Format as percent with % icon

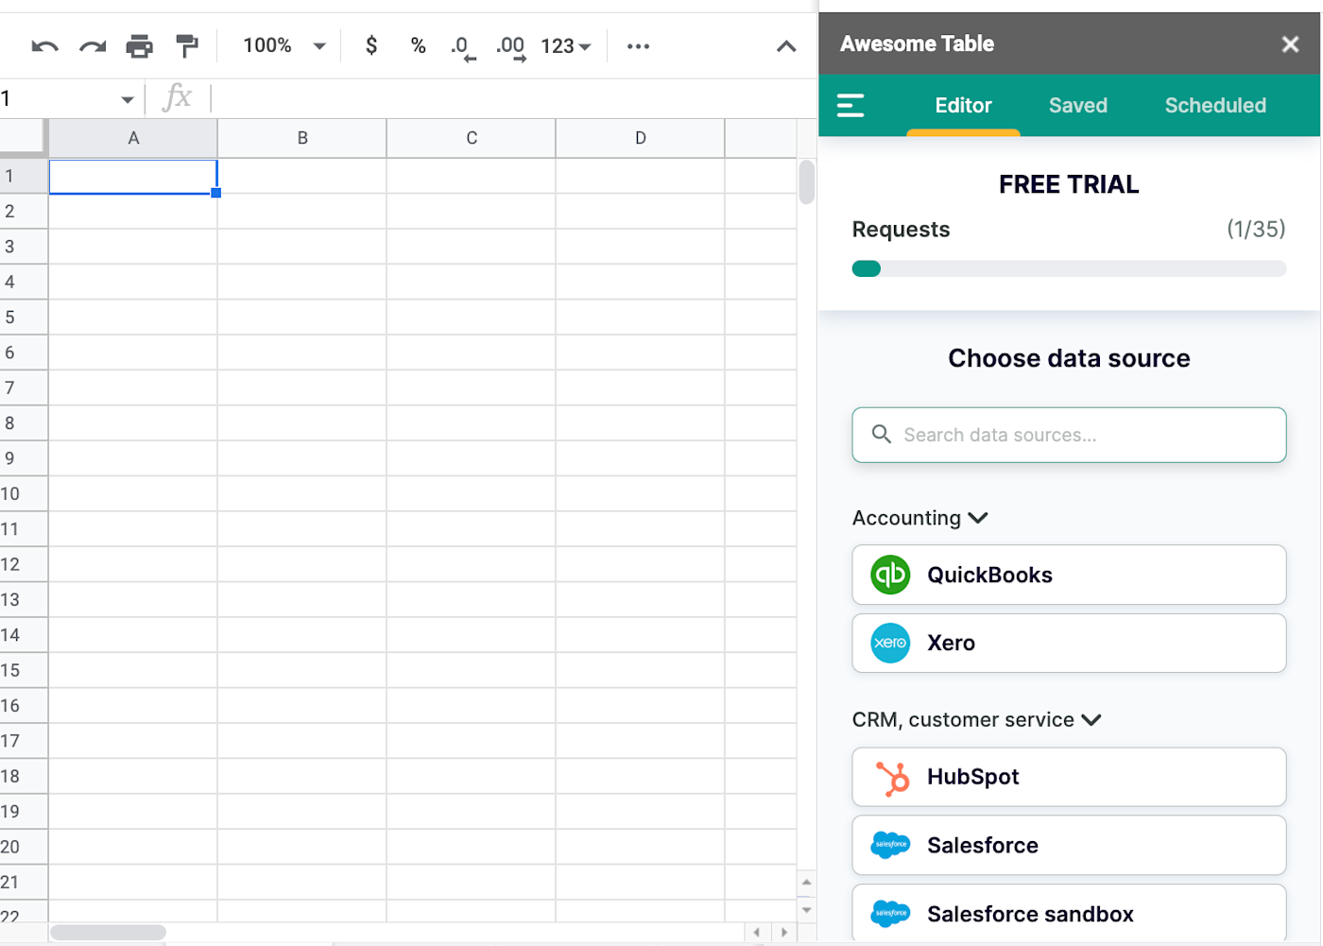(418, 45)
